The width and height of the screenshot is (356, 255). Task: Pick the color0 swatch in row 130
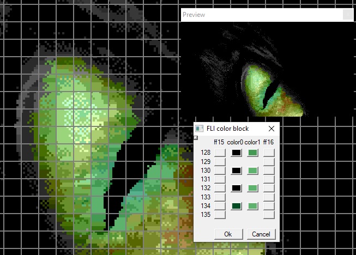[236, 171]
